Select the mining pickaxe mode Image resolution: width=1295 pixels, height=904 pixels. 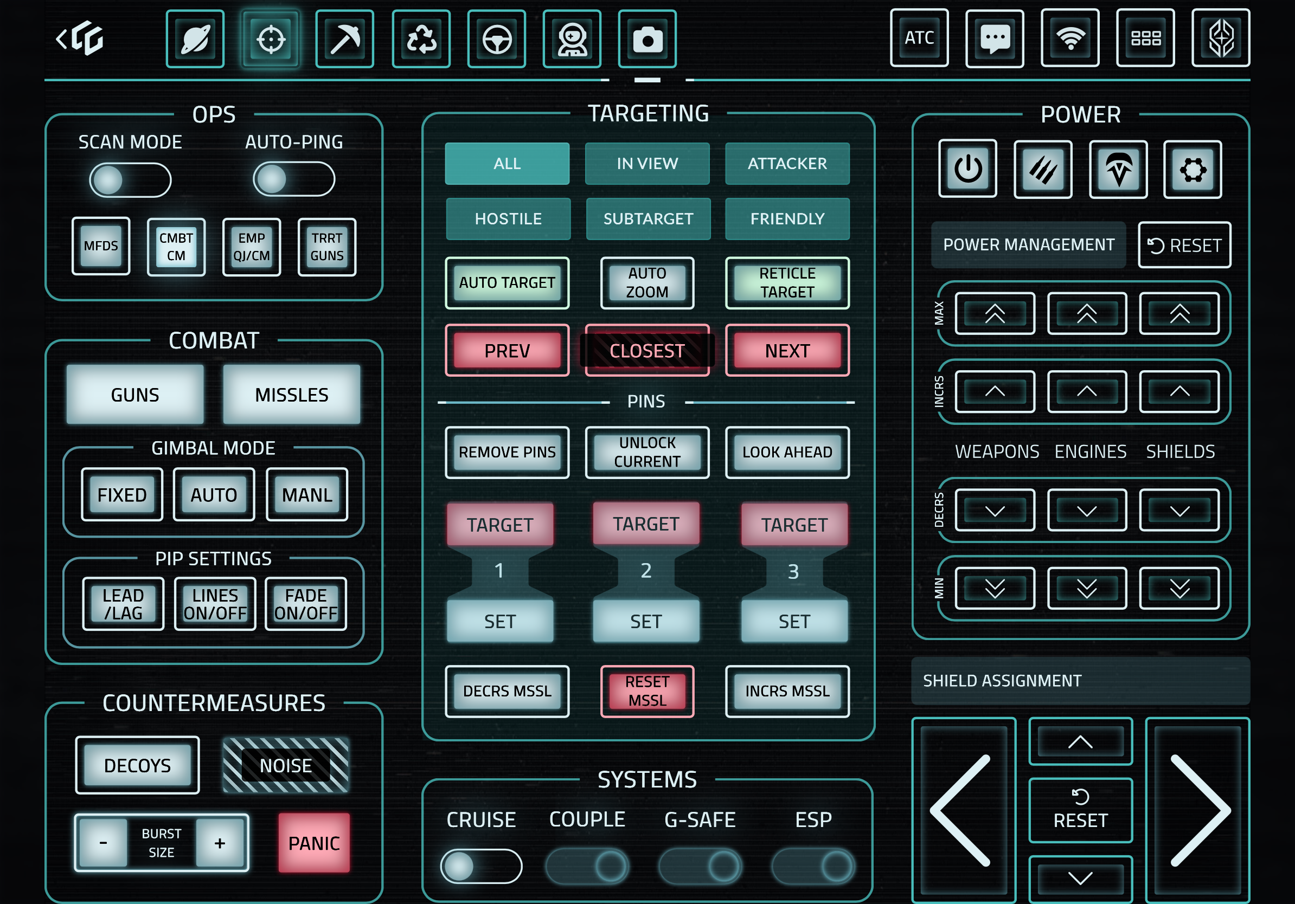point(346,39)
